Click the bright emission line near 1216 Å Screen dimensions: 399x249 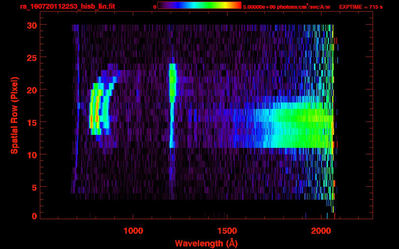[172, 105]
